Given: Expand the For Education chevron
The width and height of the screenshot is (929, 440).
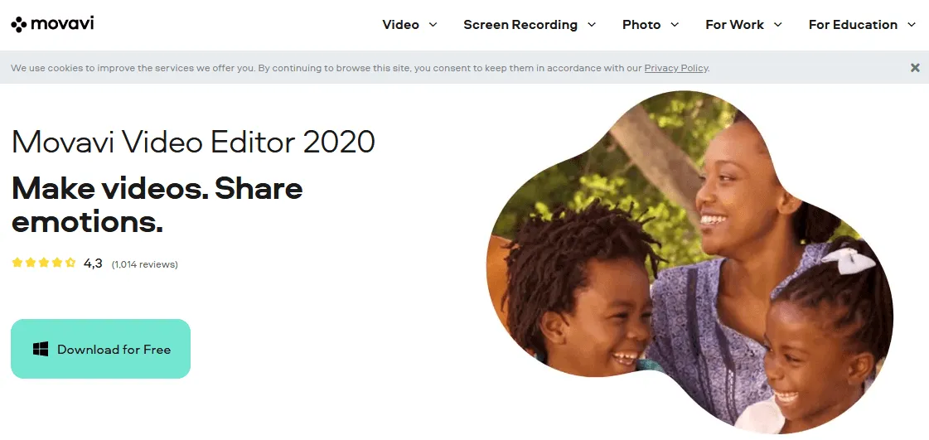Looking at the screenshot, I should pyautogui.click(x=912, y=25).
